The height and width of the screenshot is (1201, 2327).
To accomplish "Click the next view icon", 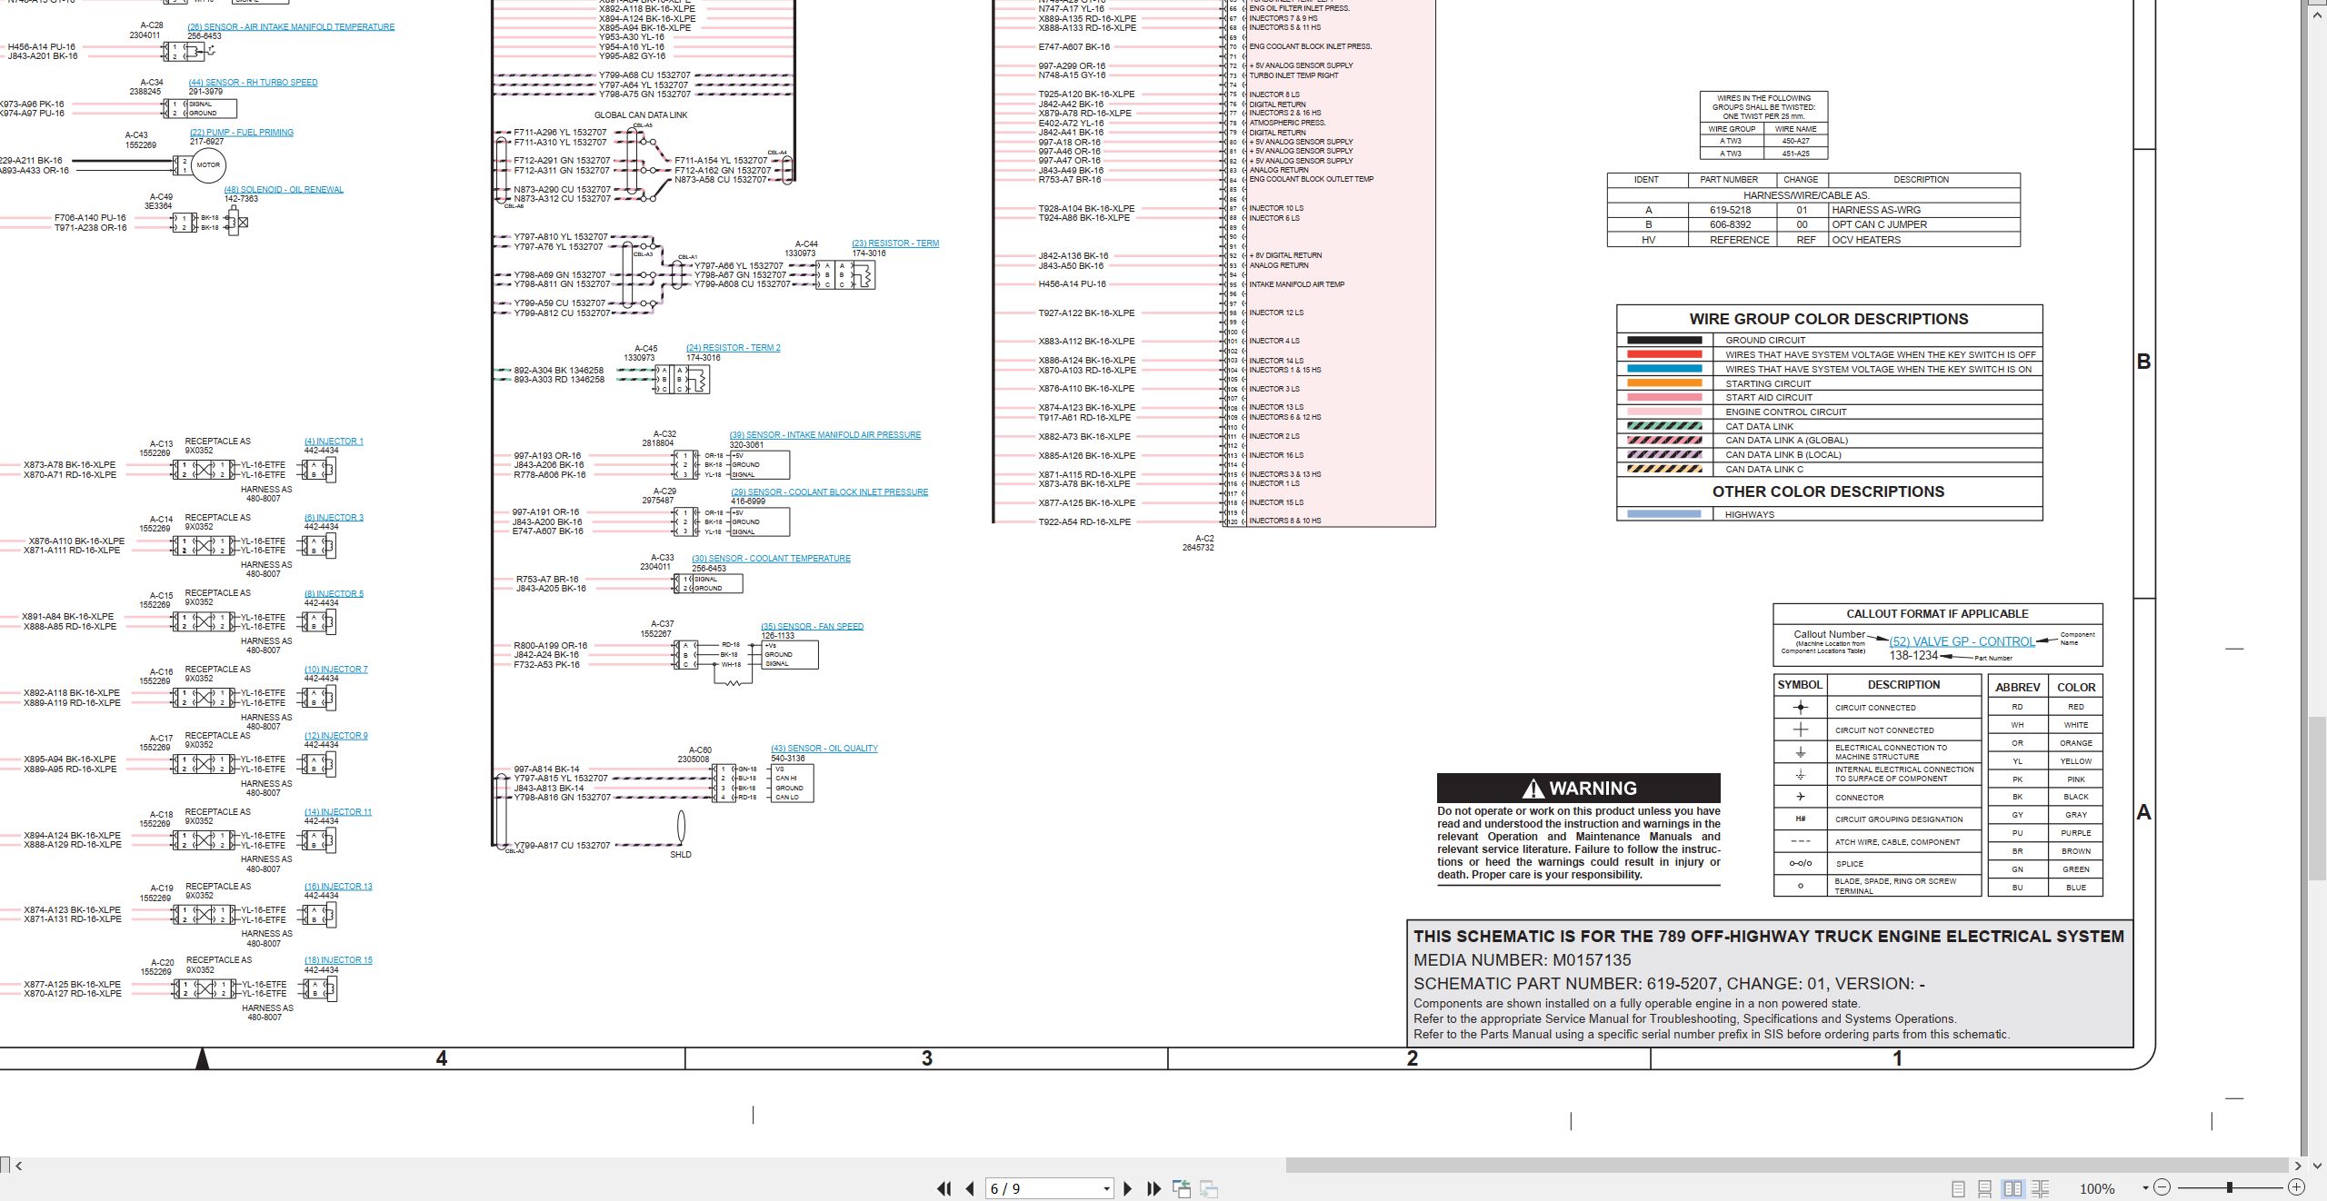I will click(x=1209, y=1188).
